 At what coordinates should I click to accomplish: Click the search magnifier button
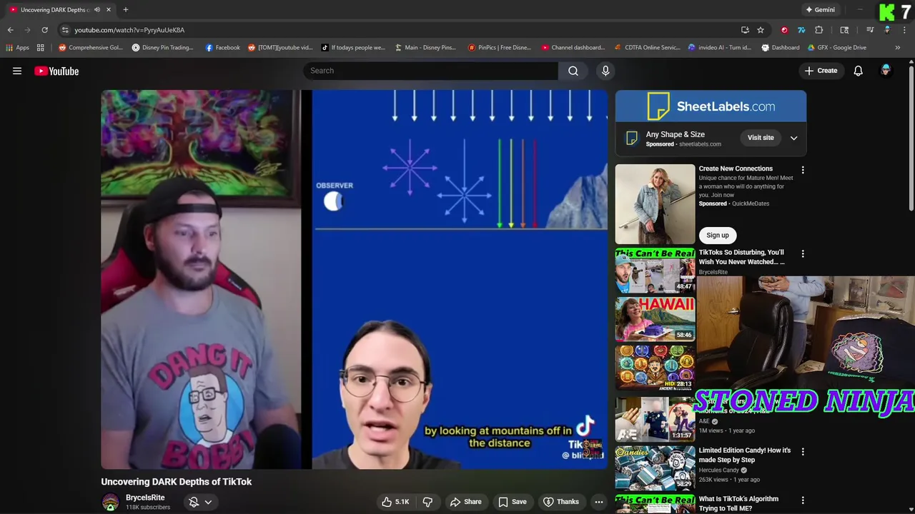click(x=573, y=71)
